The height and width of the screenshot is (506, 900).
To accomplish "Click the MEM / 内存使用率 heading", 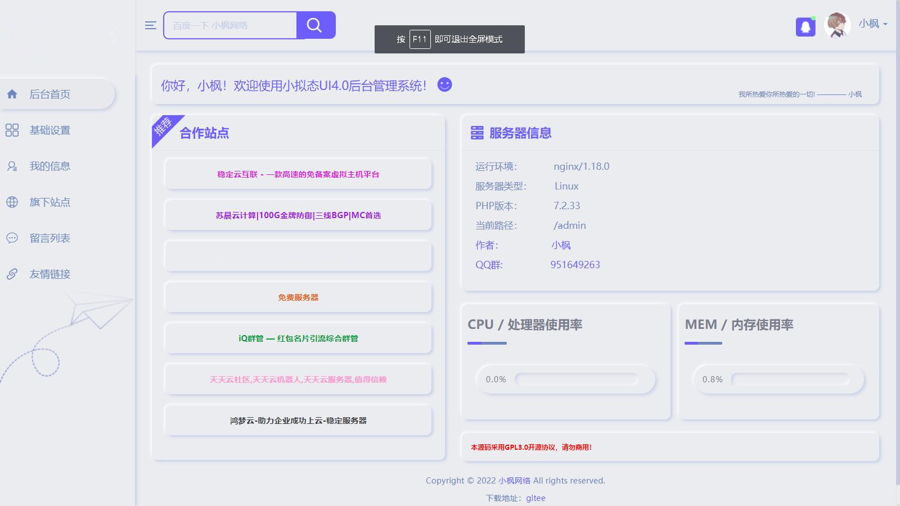I will tap(739, 324).
